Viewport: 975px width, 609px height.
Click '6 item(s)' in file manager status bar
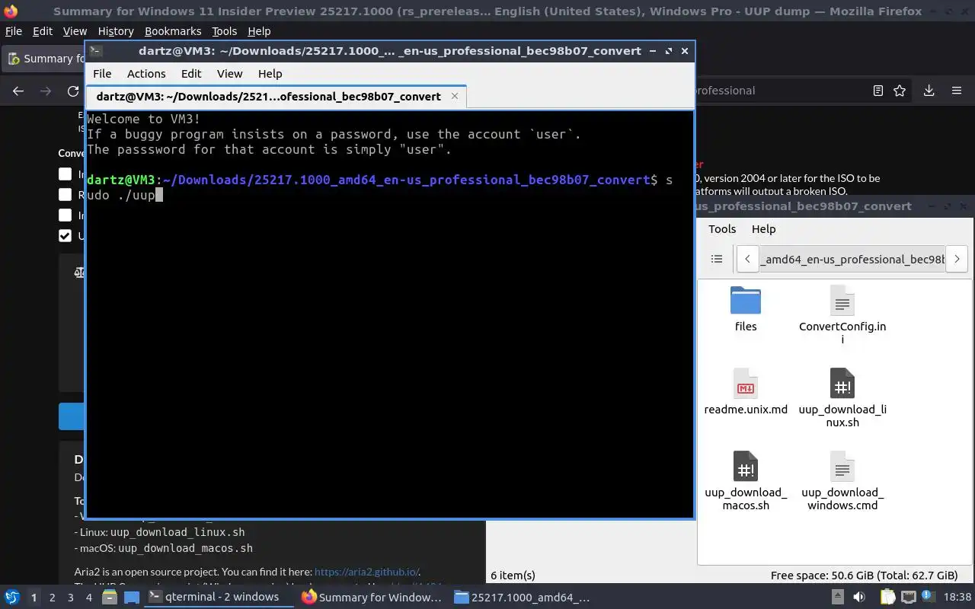click(513, 575)
